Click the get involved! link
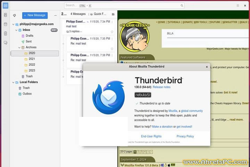 click(184, 127)
